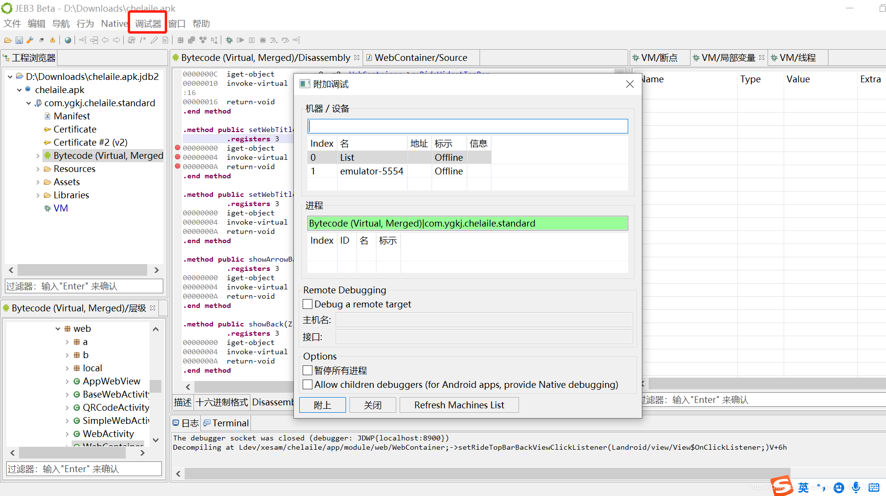Click the navigate forward right-arrow icon
Image resolution: width=886 pixels, height=496 pixels.
pos(116,40)
